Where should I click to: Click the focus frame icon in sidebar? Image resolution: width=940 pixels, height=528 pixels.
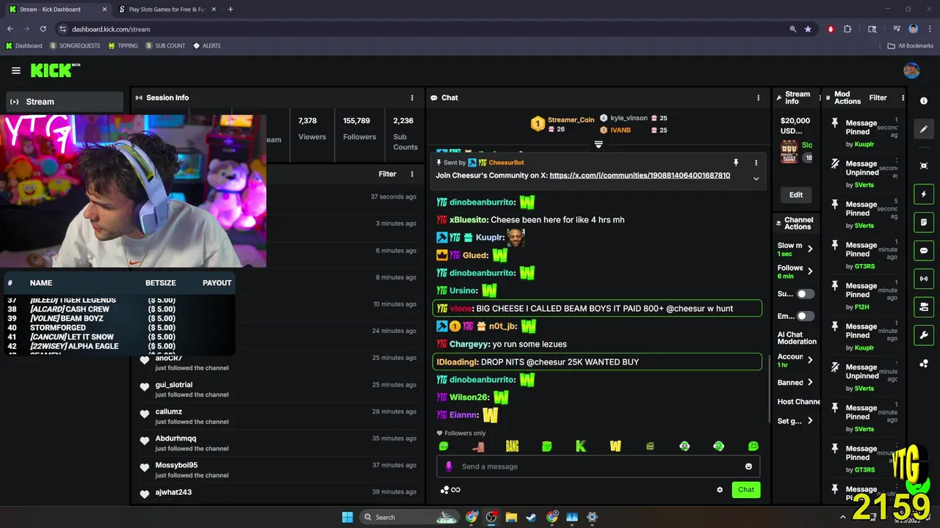(x=924, y=166)
